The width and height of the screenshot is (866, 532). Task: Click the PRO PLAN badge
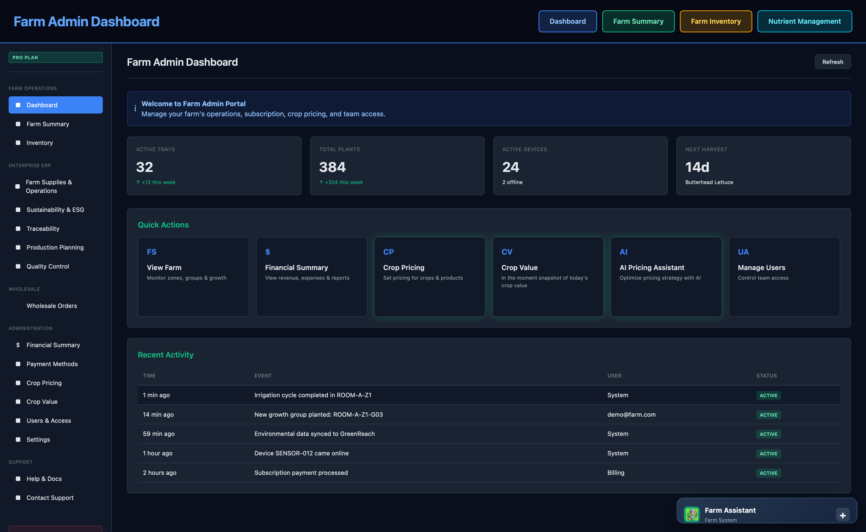[x=55, y=57]
